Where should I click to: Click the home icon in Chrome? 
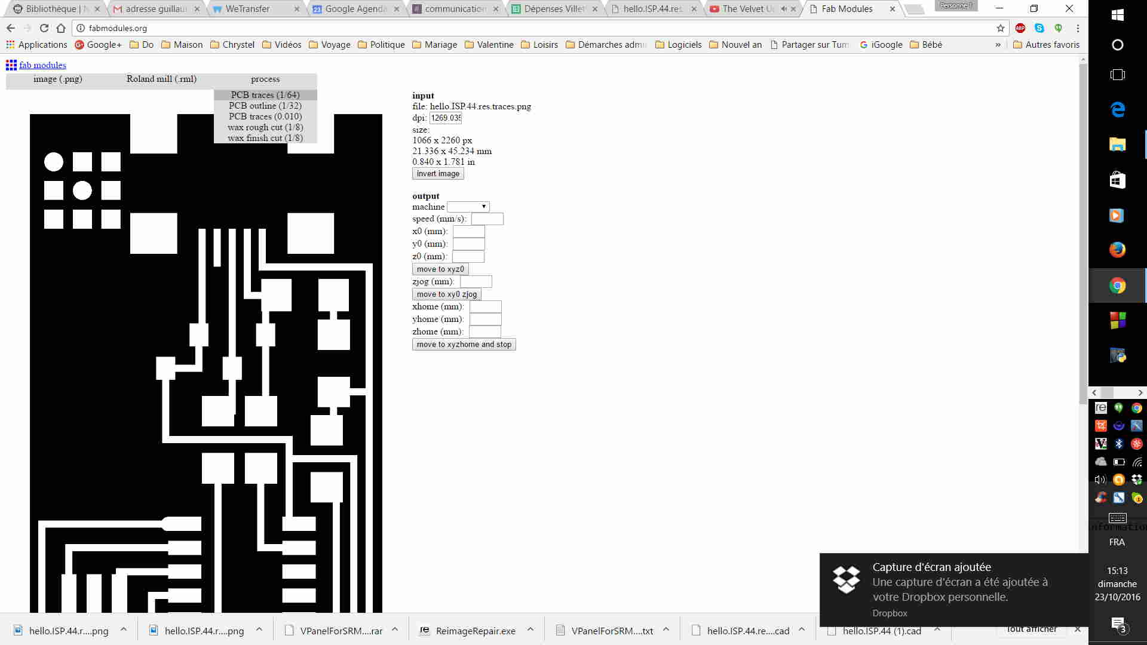pos(61,28)
